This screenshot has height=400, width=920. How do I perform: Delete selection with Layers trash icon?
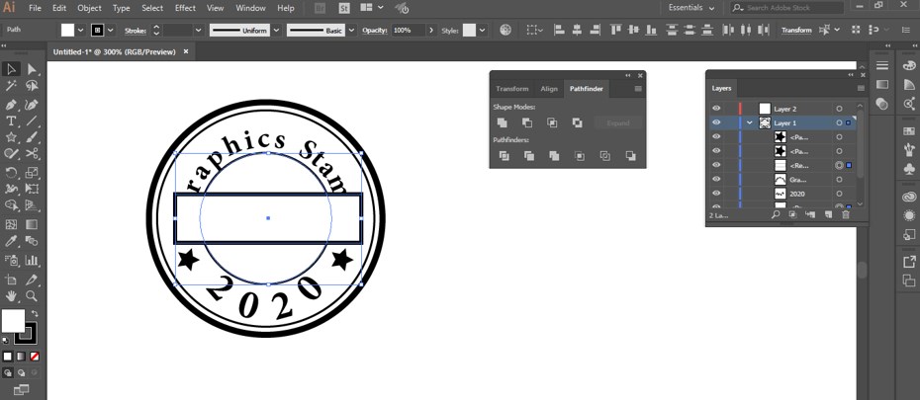(846, 215)
